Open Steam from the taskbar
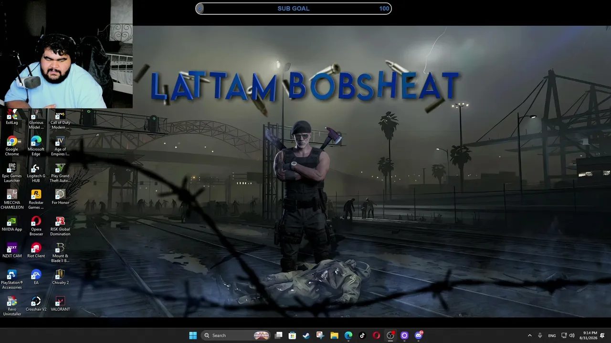The width and height of the screenshot is (611, 343). click(x=306, y=335)
